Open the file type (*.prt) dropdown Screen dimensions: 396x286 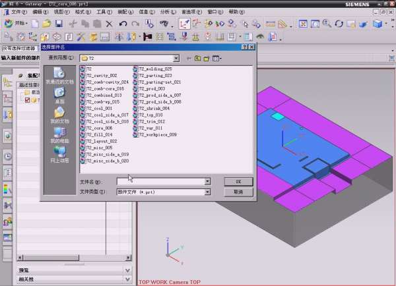(x=207, y=192)
